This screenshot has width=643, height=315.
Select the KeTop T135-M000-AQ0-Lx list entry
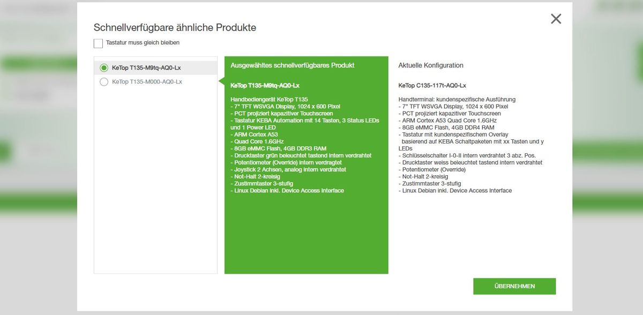[x=146, y=82]
